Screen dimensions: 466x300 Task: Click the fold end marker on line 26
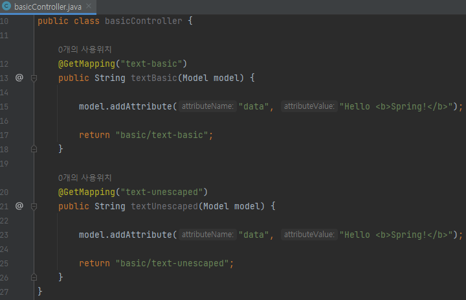(34, 277)
